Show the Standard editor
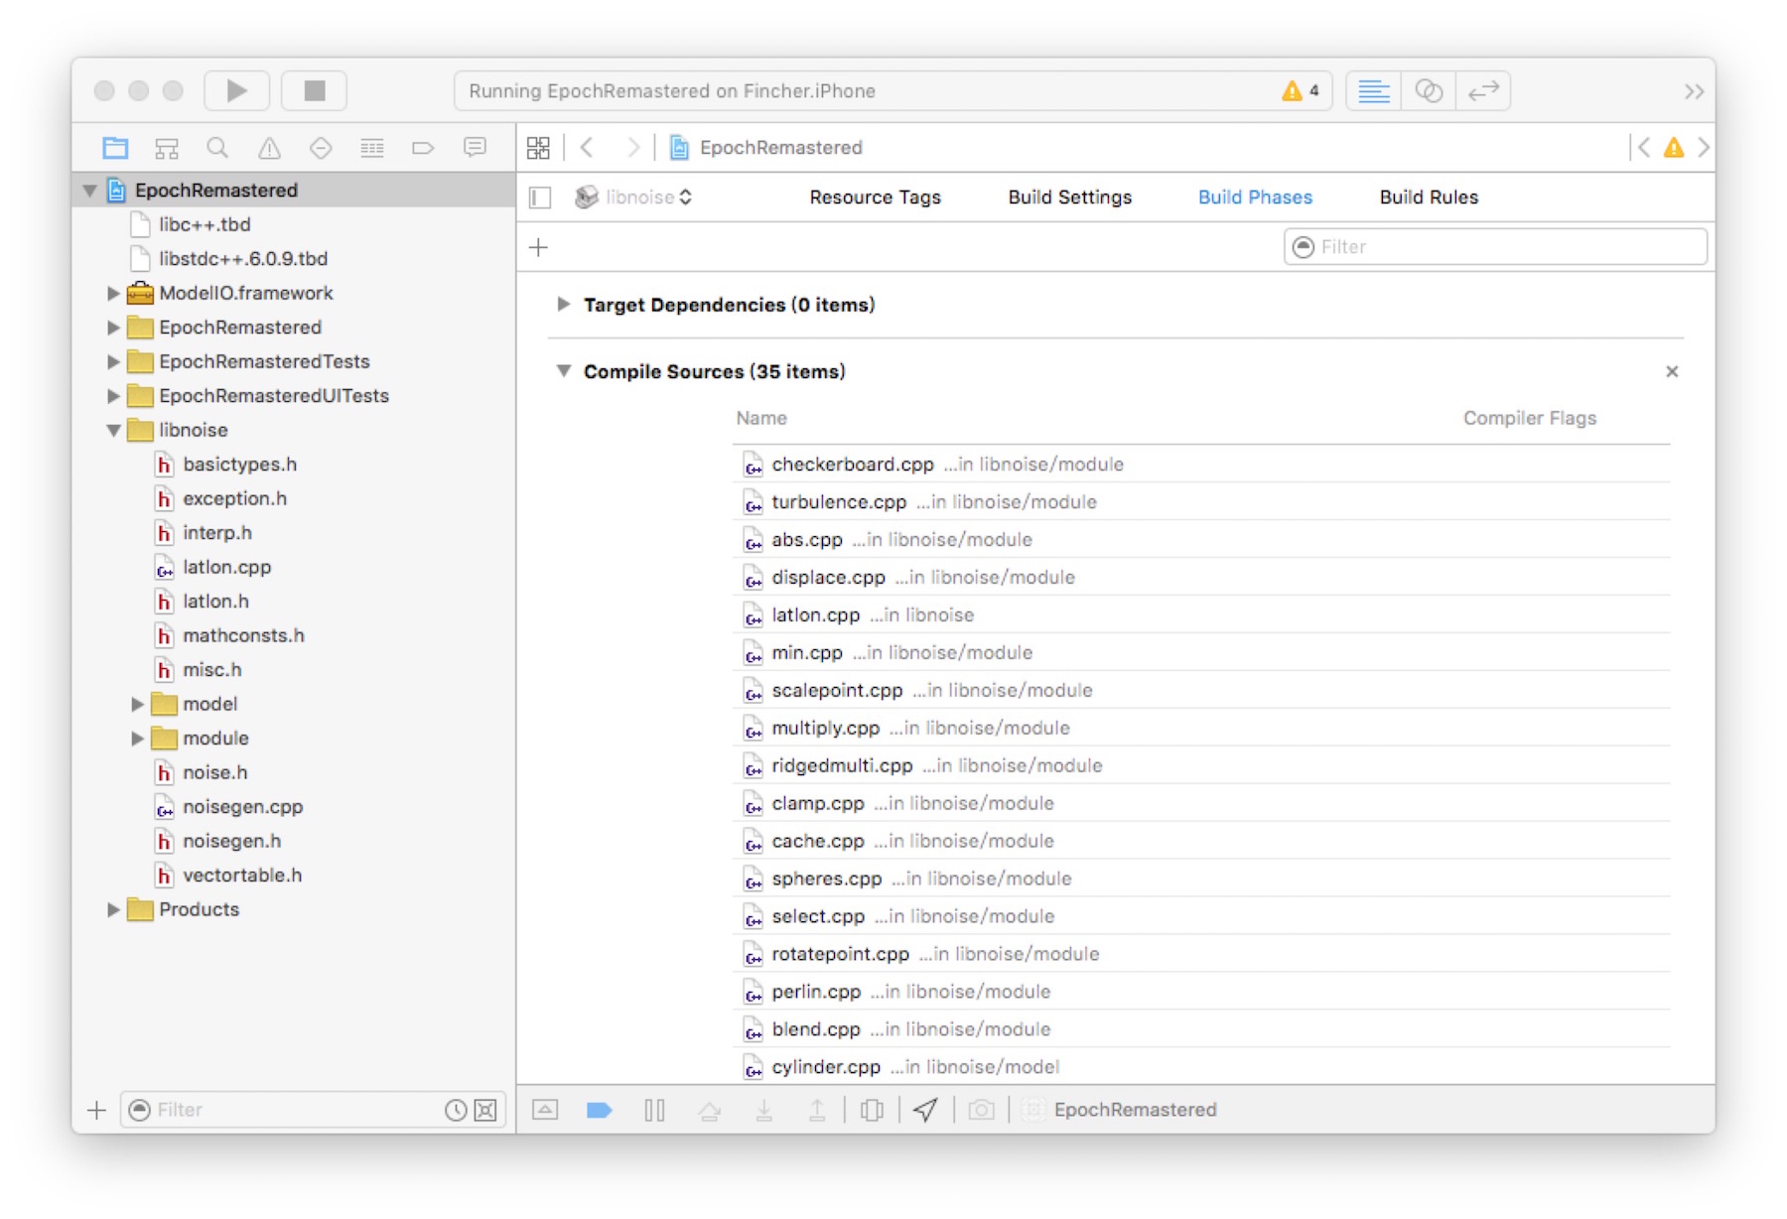The width and height of the screenshot is (1787, 1219). pos(1373,90)
